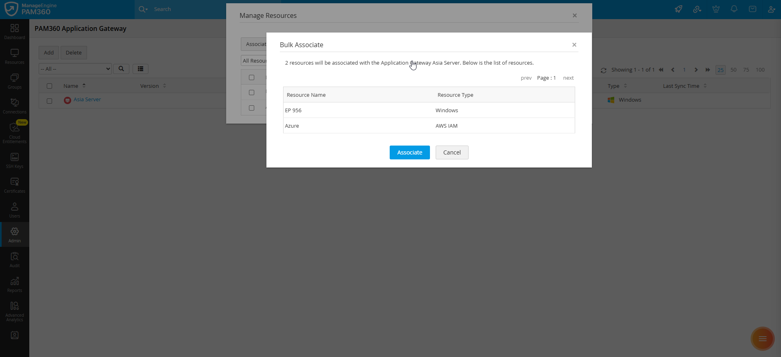Viewport: 781px width, 357px height.
Task: Click the Add gateway button
Action: point(49,52)
